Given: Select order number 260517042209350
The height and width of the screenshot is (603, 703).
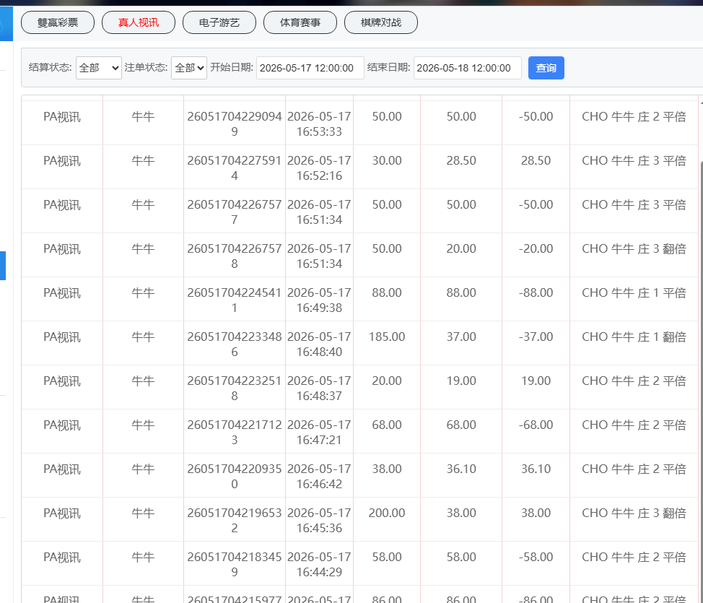Looking at the screenshot, I should (x=235, y=476).
